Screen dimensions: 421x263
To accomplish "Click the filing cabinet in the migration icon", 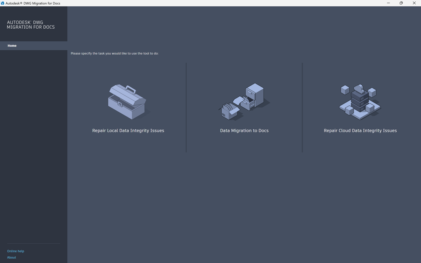I will [254, 96].
